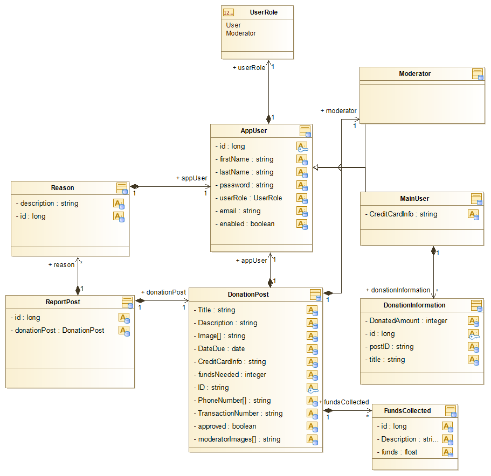This screenshot has width=491, height=476.
Task: Select the DonatedAmount attribute in DonationInformation
Action: click(x=408, y=321)
